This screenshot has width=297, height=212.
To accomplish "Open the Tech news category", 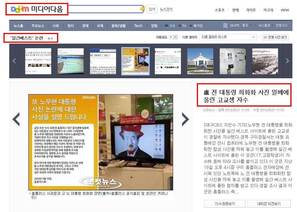I will [138, 26].
